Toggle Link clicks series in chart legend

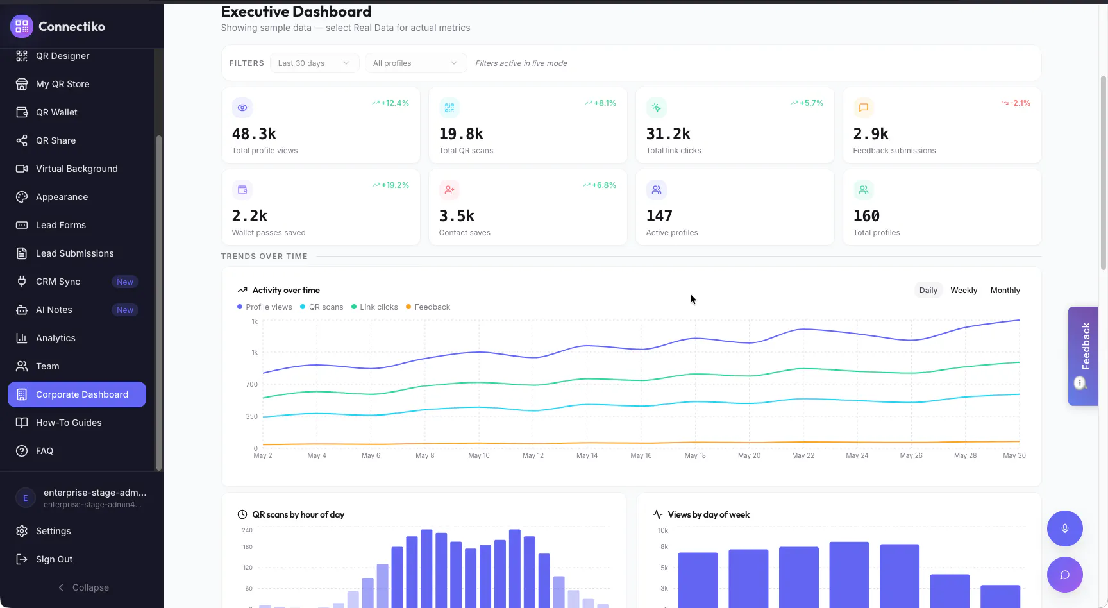(374, 307)
